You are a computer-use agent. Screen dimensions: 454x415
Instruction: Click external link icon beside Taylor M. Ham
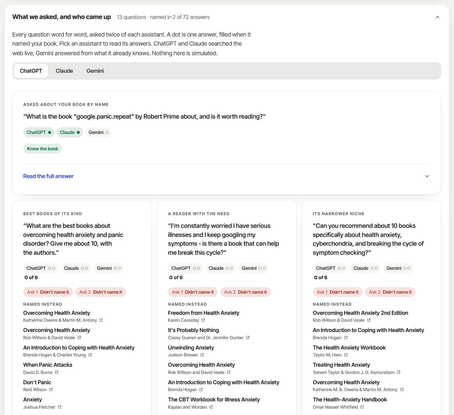346,355
